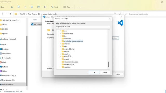The image size is (166, 93).
Task: Select Videos in sidebar
Action: click(5, 71)
